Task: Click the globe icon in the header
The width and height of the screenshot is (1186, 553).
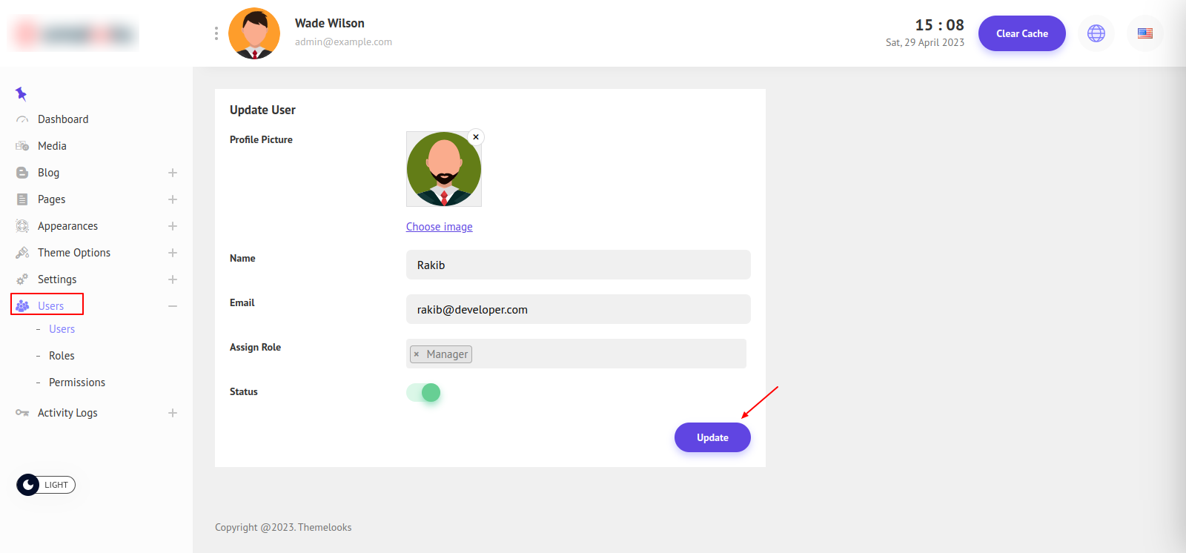Action: click(1096, 33)
